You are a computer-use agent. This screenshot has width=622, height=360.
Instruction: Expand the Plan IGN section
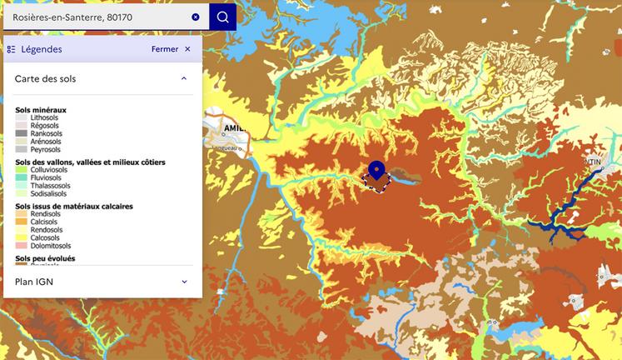(x=184, y=282)
